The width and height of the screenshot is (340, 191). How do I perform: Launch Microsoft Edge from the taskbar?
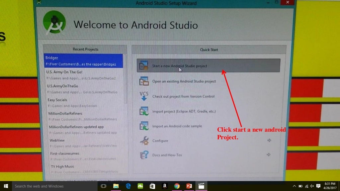click(x=128, y=186)
